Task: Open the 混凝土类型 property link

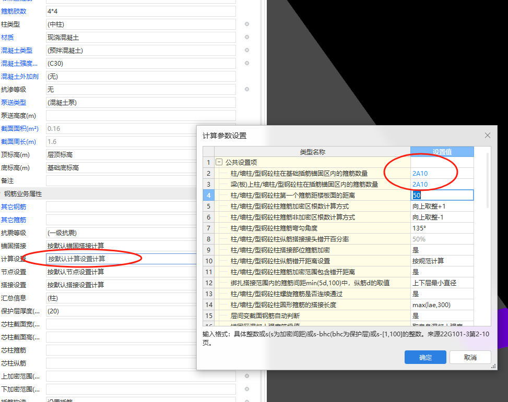Action: click(x=17, y=51)
